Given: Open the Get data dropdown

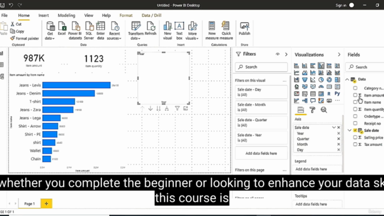Looking at the screenshot, I should [x=50, y=31].
